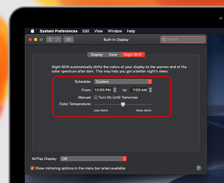
Task: Click the magnifying glass search icon
Action: [164, 39]
